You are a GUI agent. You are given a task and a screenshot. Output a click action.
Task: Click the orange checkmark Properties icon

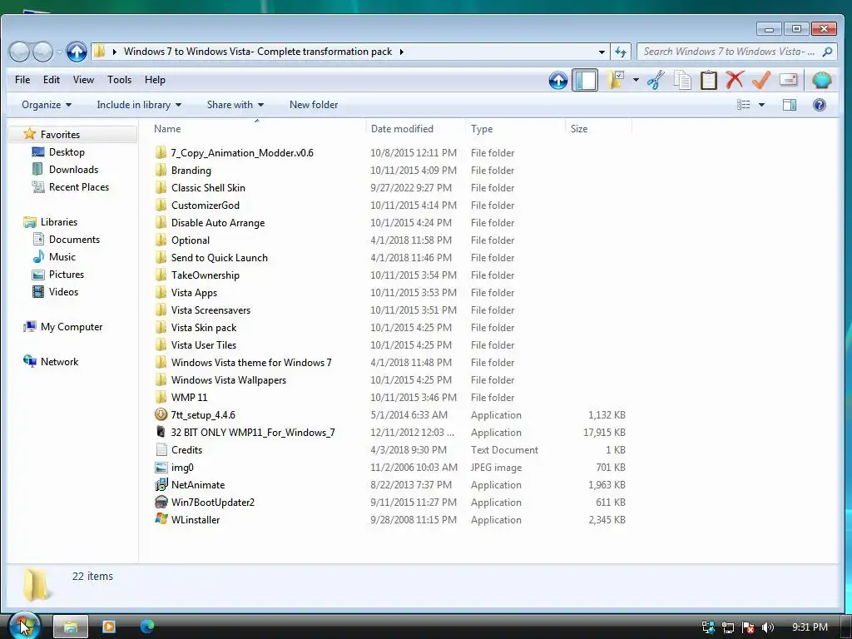pos(761,80)
